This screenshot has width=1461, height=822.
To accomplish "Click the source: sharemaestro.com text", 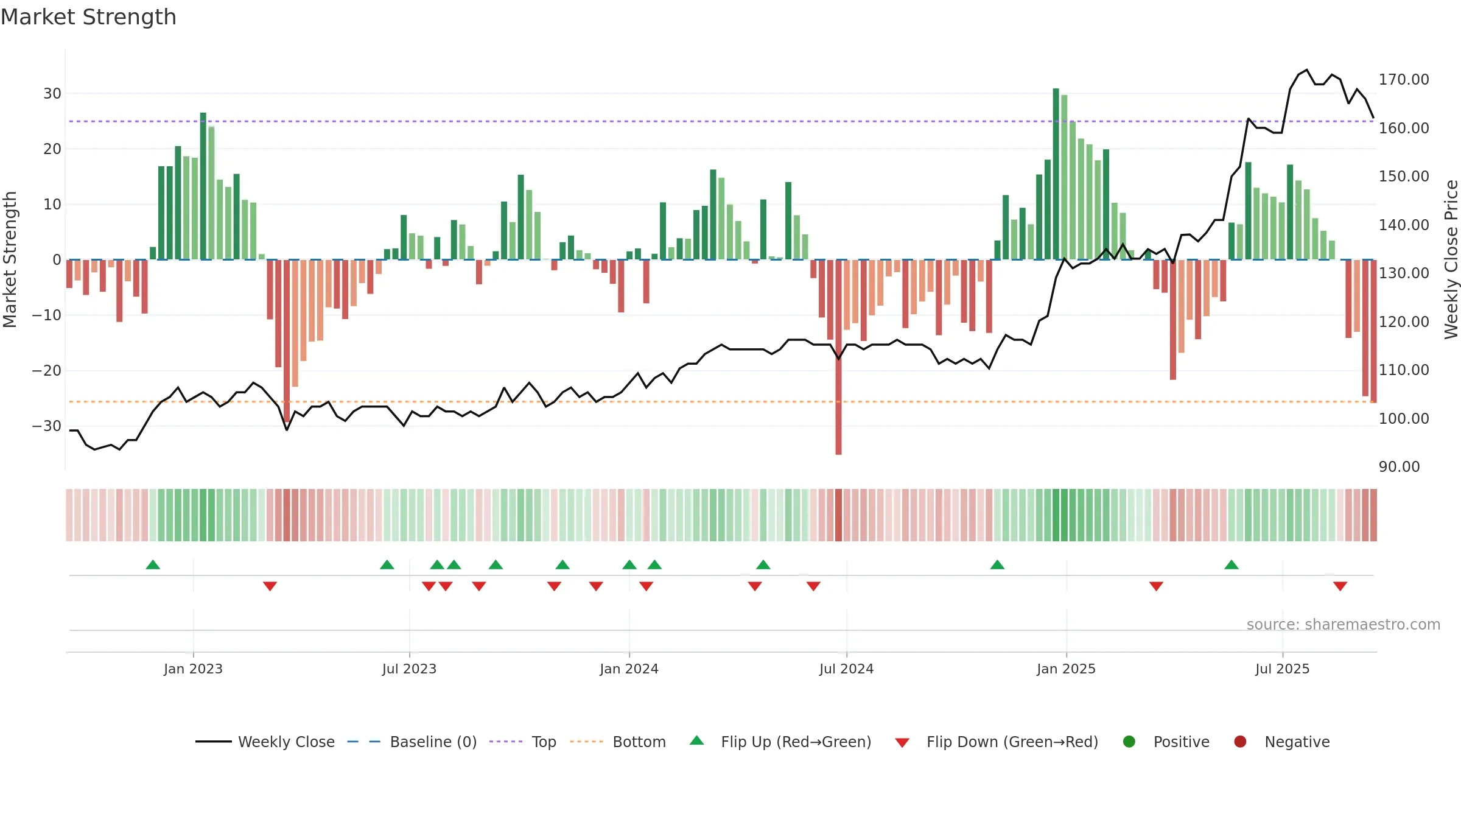I will pos(1344,624).
